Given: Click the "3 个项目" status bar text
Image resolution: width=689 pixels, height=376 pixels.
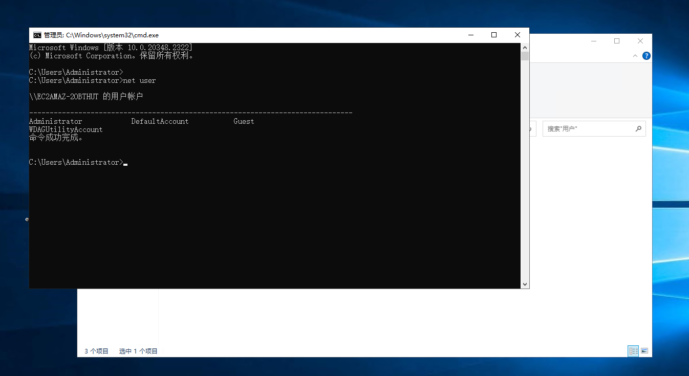Looking at the screenshot, I should [x=96, y=351].
